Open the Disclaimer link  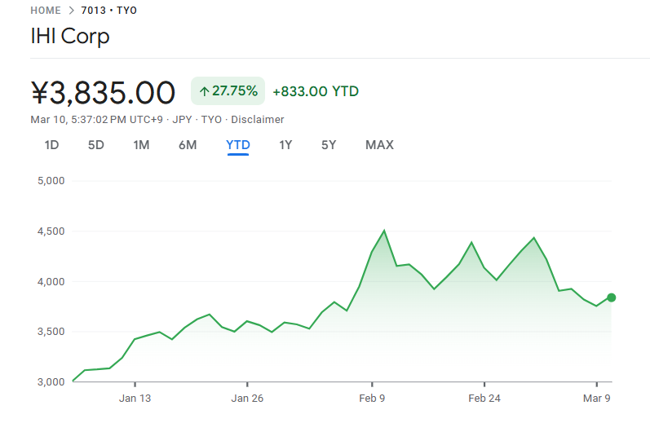[x=258, y=119]
